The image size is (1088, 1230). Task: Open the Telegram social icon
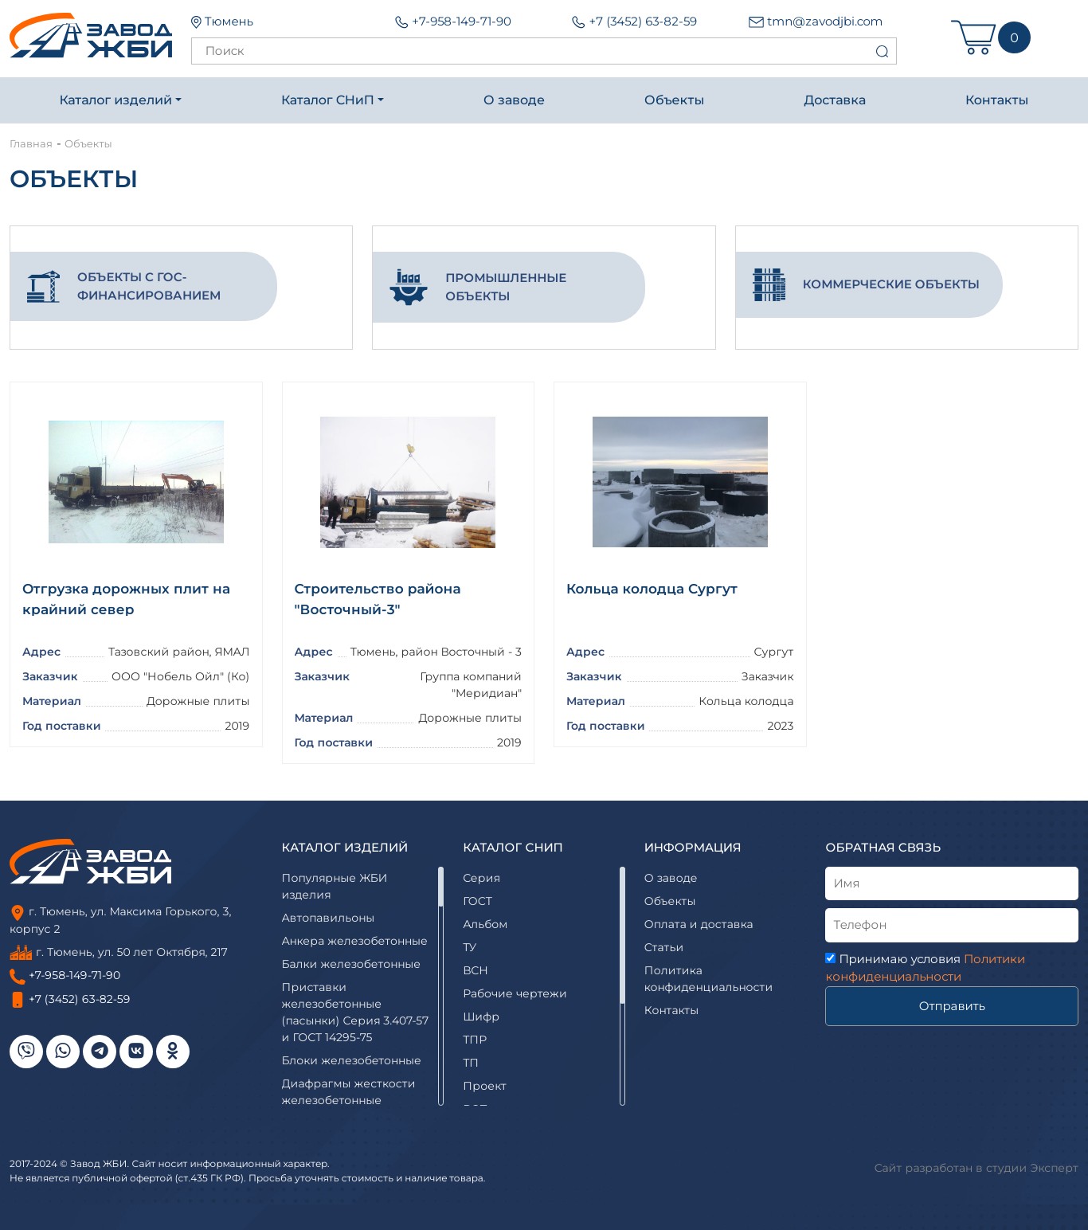(x=100, y=1052)
